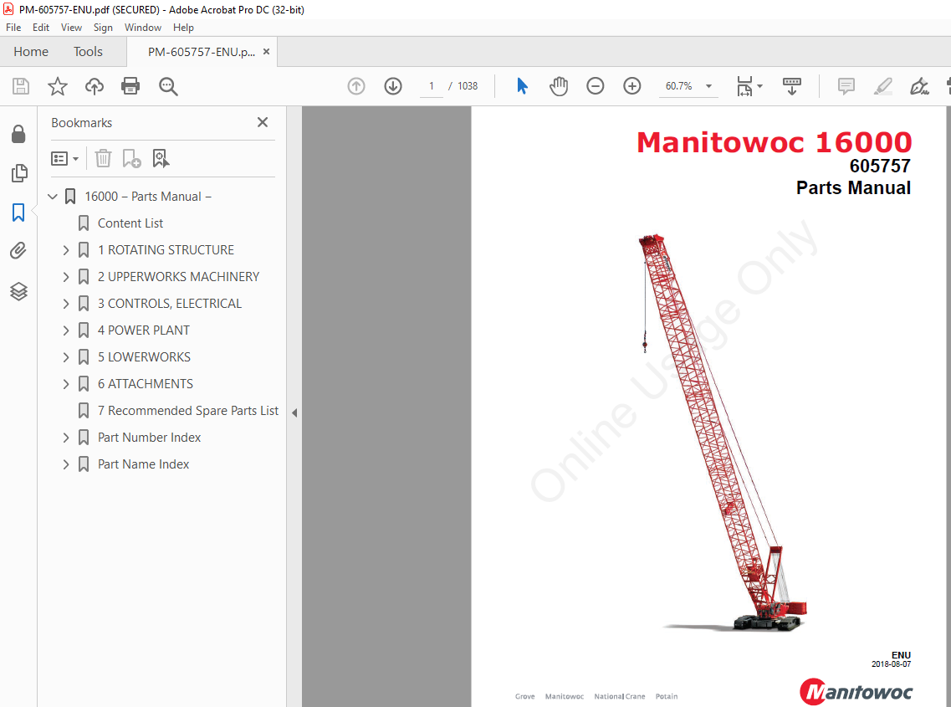Click the 60.7% zoom value field
951x707 pixels.
678,86
